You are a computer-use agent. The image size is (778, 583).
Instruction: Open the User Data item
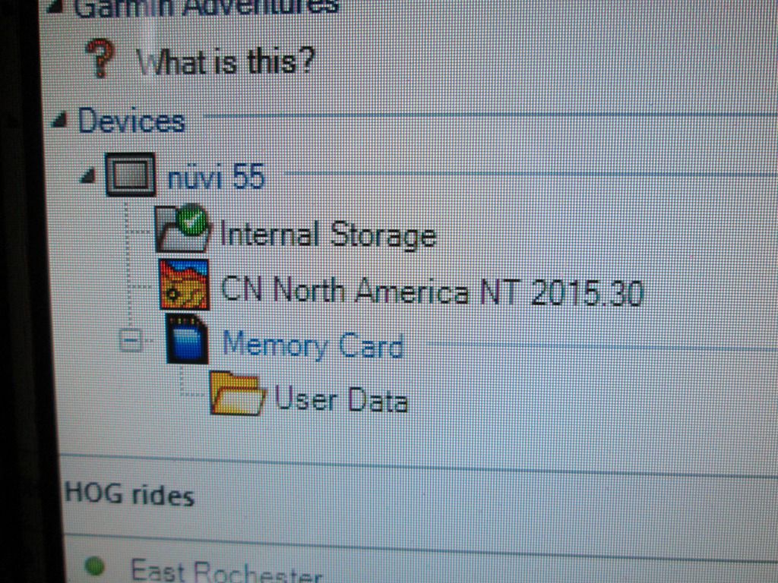click(341, 399)
